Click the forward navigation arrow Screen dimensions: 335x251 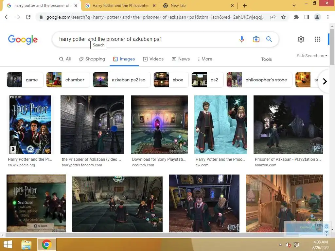pos(18,17)
